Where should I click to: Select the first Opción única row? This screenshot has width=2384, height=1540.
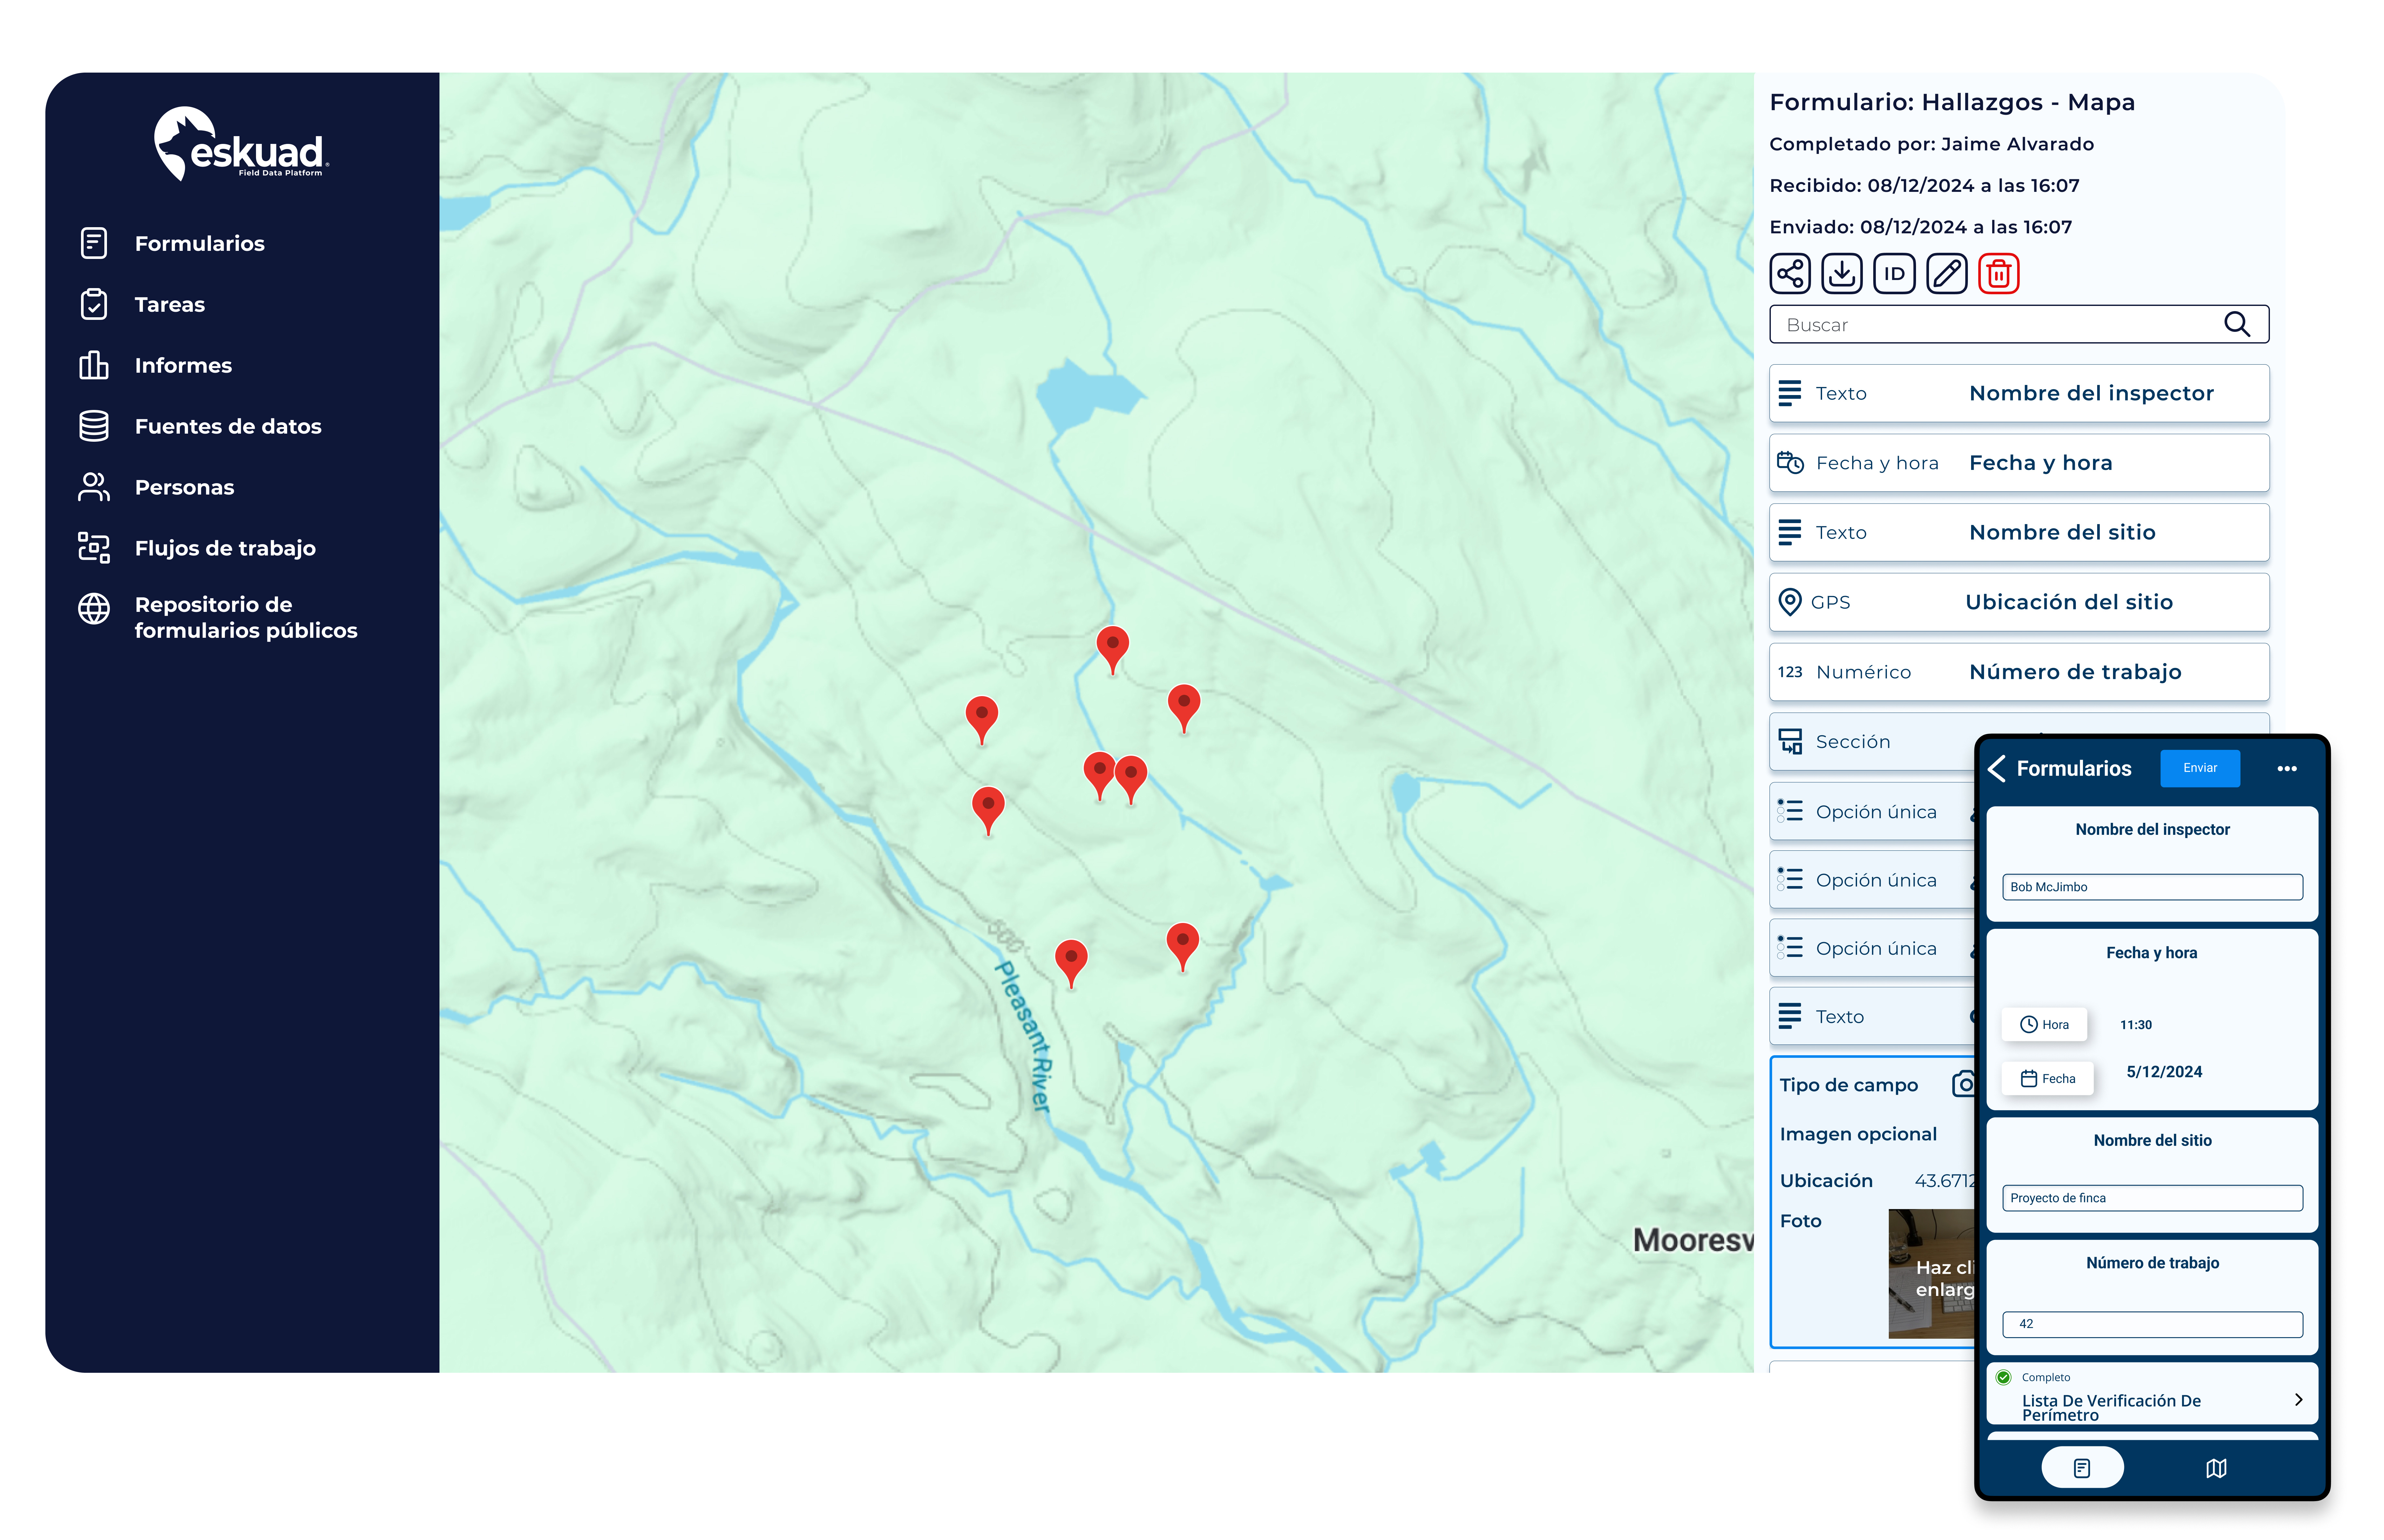pos(1872,811)
